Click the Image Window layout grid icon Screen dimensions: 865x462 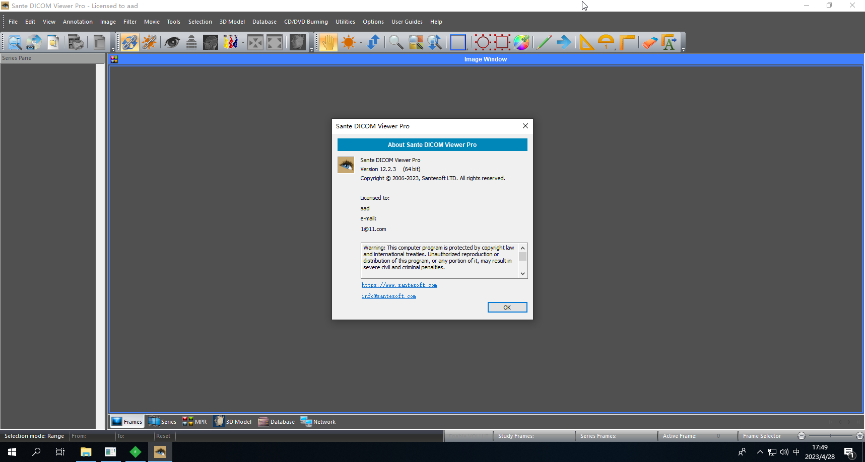(x=114, y=59)
